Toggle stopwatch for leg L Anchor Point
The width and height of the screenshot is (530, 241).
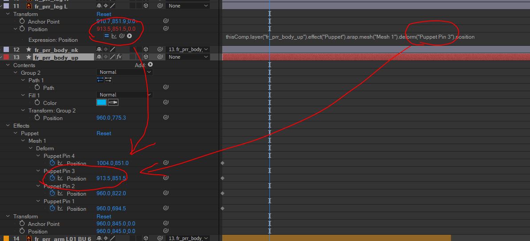[22, 21]
